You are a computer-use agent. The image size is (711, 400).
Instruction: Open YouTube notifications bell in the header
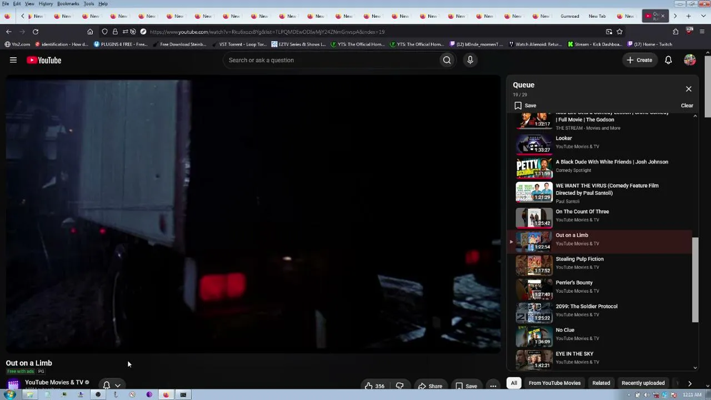[668, 60]
